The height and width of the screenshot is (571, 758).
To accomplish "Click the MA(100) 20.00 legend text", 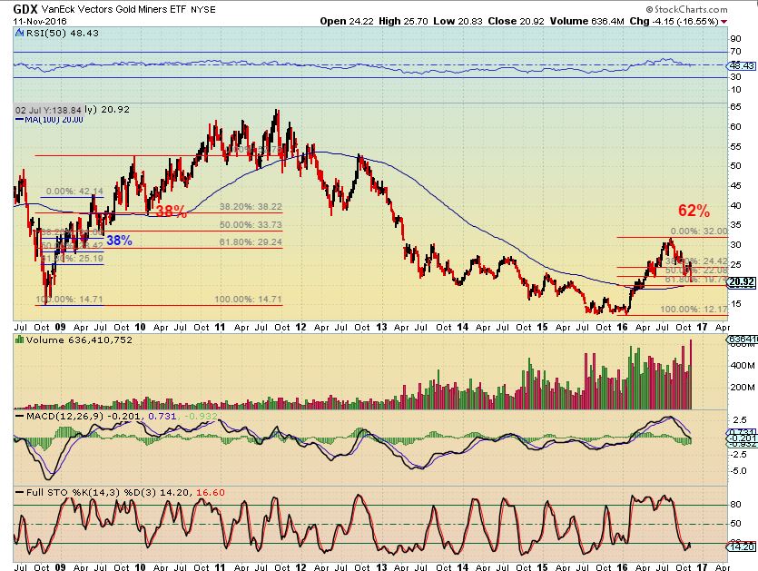I will [54, 120].
